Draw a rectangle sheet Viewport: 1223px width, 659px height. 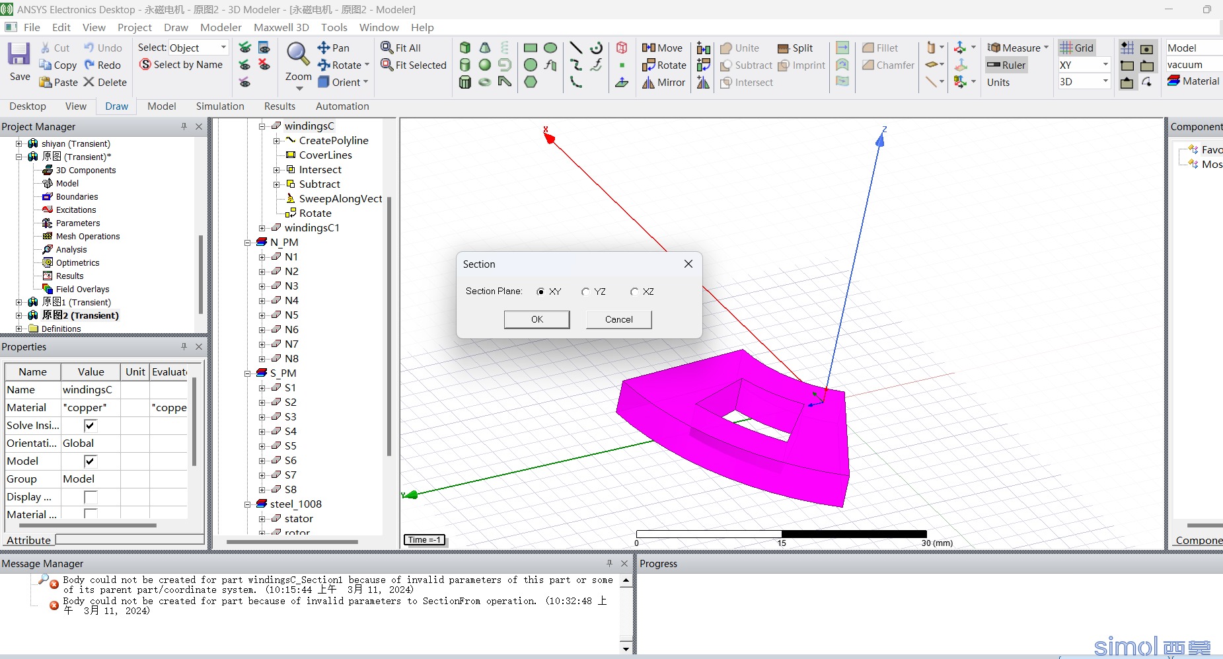pyautogui.click(x=531, y=48)
